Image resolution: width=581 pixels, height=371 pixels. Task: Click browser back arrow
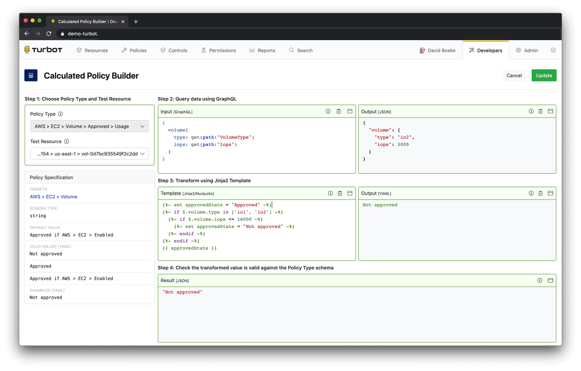click(27, 34)
